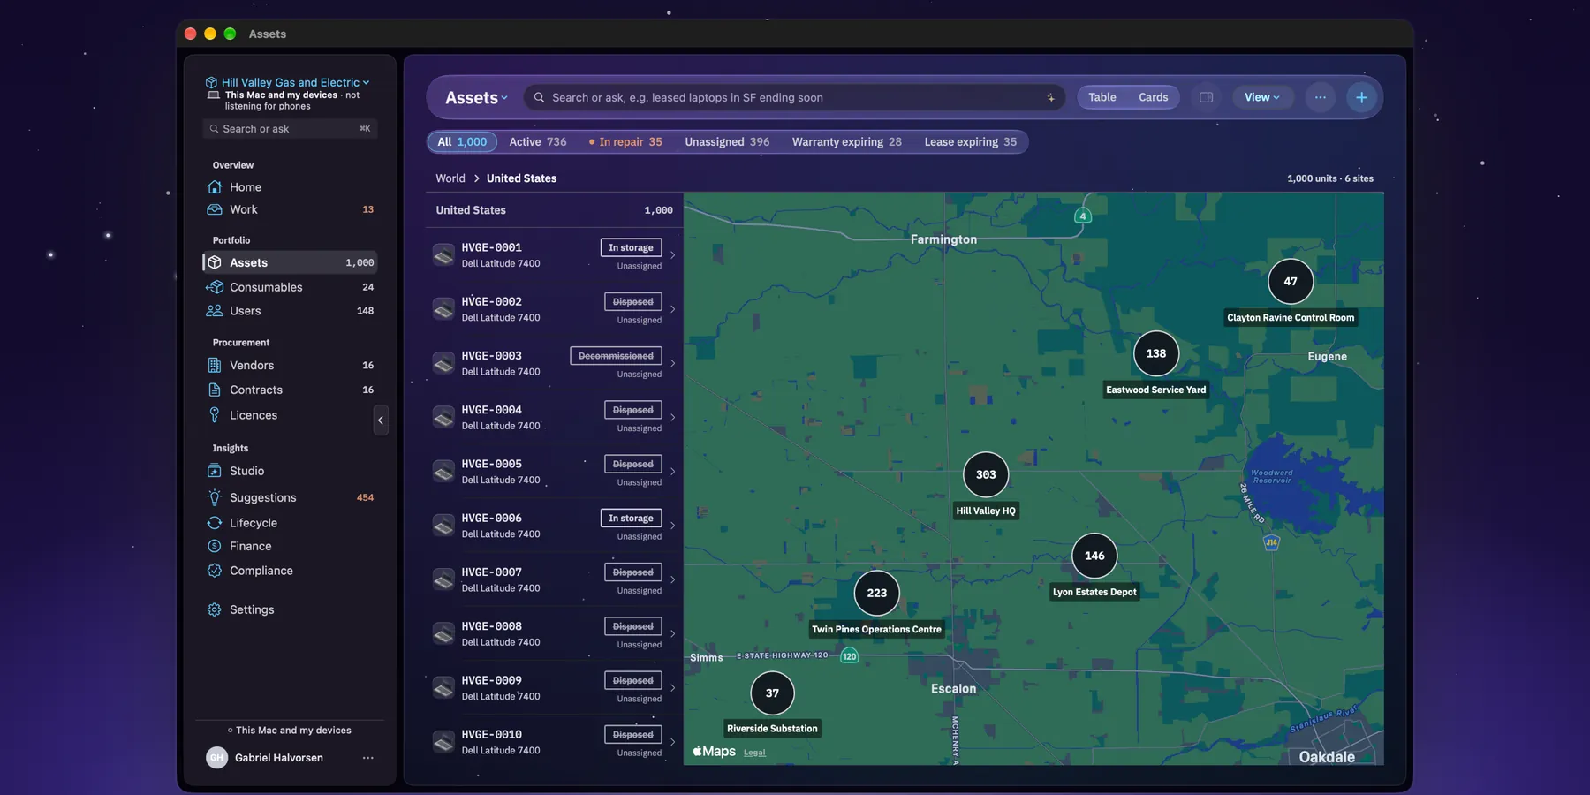
Task: Click the plus button to add asset
Action: [1361, 97]
